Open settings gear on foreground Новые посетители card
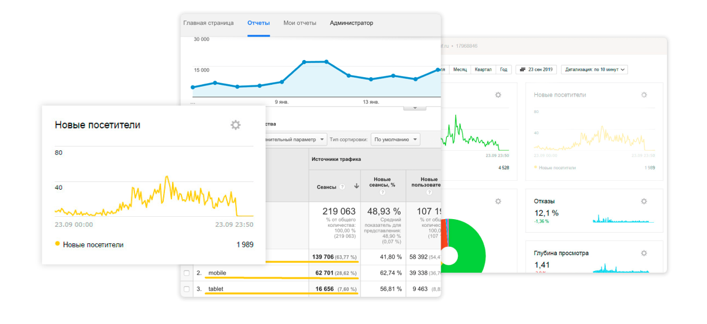Viewport: 707px width, 324px height. point(236,125)
